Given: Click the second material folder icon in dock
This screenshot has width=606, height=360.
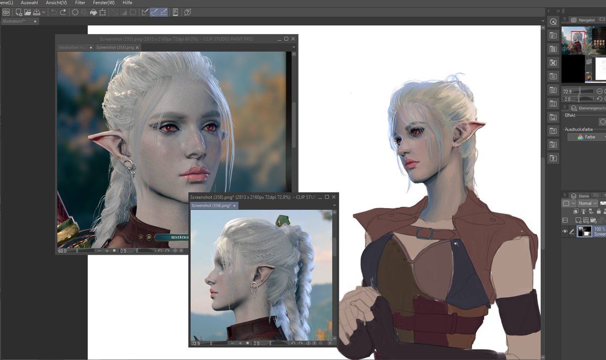Looking at the screenshot, I should [553, 35].
